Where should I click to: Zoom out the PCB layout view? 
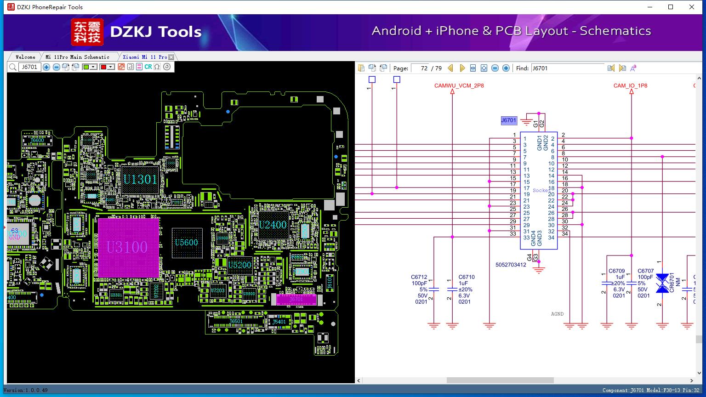point(56,67)
